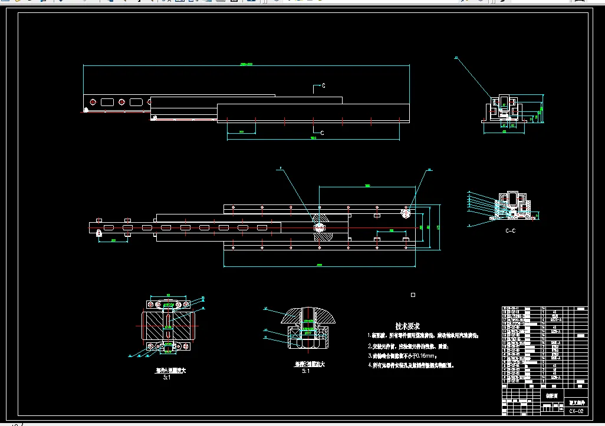This screenshot has width=605, height=426.
Task: Pick the 部件A hatched block detail view
Action: coord(168,326)
